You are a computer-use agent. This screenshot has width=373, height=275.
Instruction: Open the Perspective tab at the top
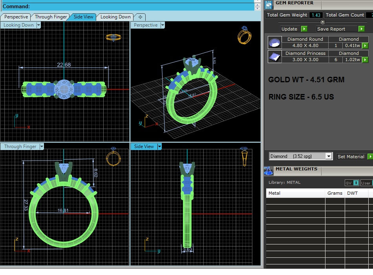tap(16, 17)
